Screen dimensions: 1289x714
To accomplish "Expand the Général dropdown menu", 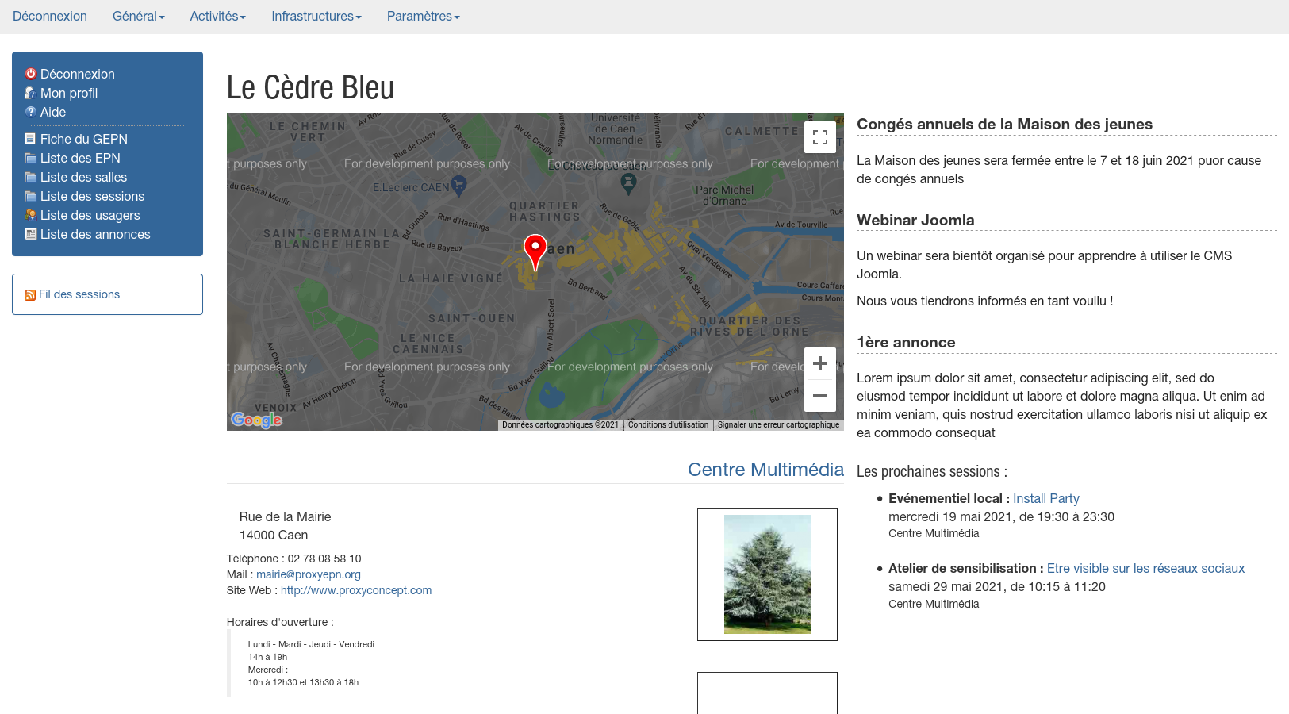I will tap(138, 17).
